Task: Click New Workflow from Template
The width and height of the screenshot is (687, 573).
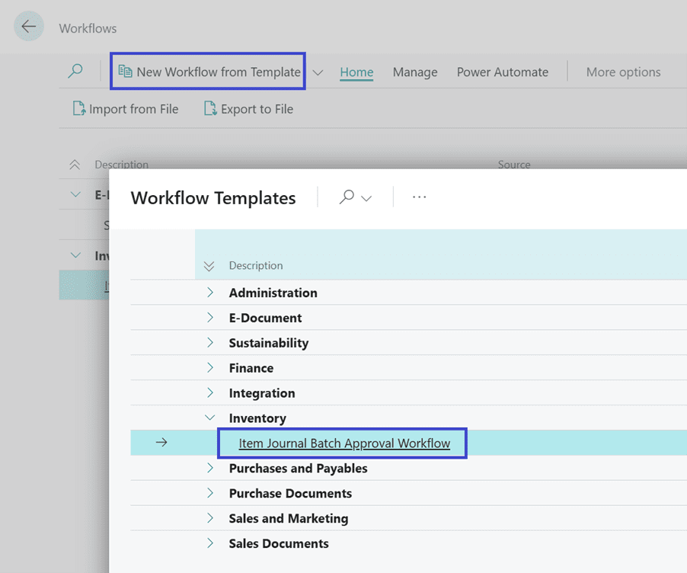Action: coord(209,72)
